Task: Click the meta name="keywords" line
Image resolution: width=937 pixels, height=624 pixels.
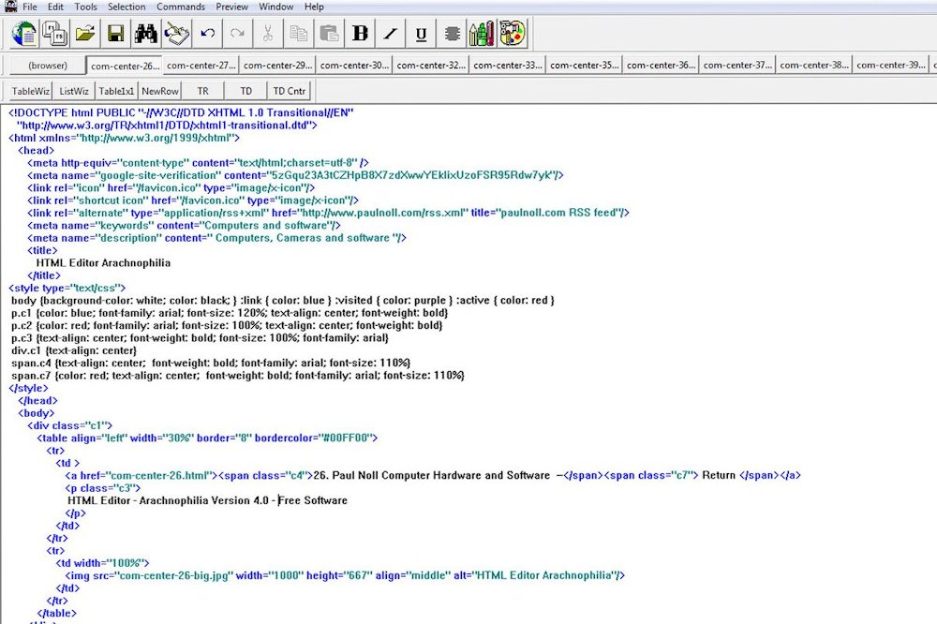Action: click(184, 225)
